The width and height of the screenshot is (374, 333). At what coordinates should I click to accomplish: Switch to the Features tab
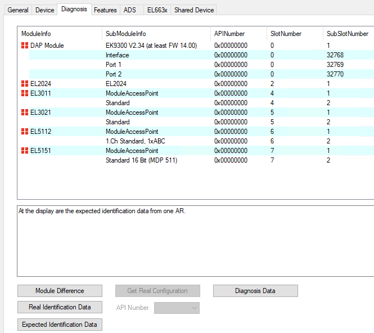[x=105, y=10]
